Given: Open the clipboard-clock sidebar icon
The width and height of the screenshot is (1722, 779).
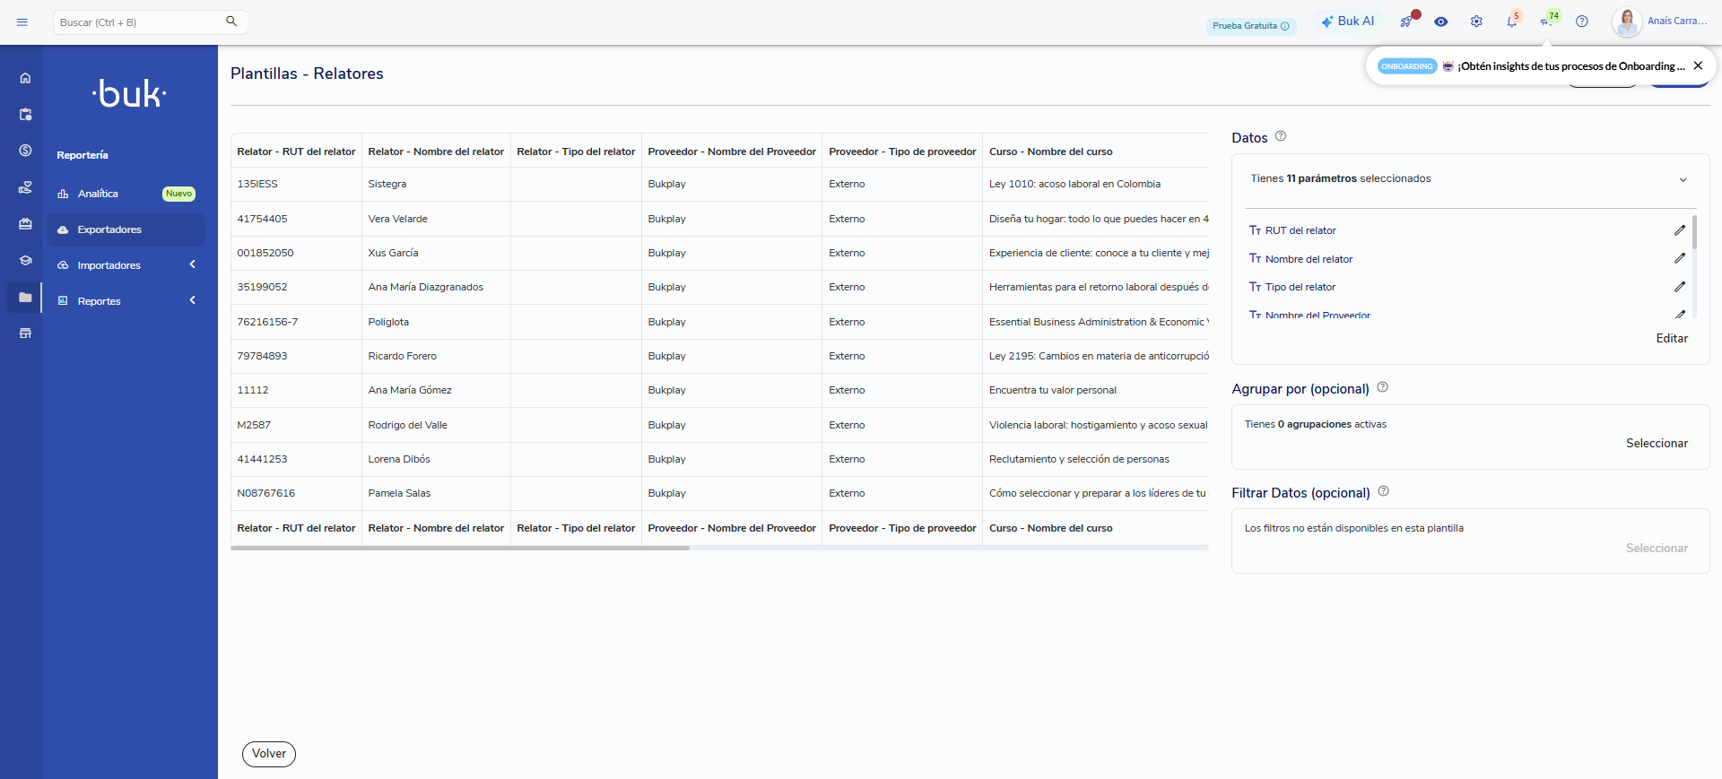Looking at the screenshot, I should pyautogui.click(x=25, y=115).
